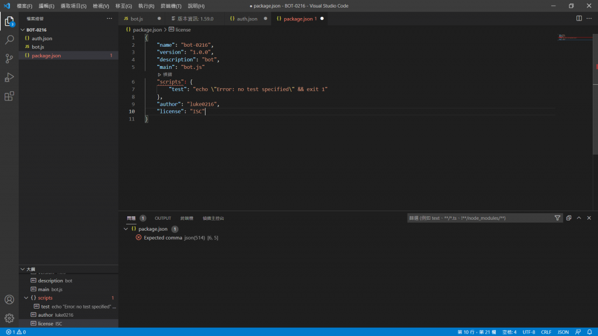The image size is (598, 336).
Task: Click errors and warnings count in status bar
Action: click(x=16, y=332)
